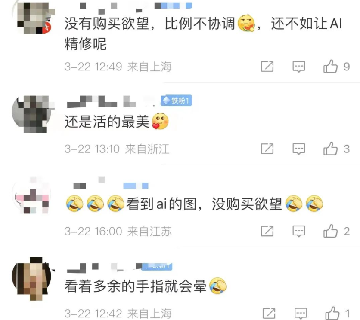Reply to the 还是活的最美 comment

[x=299, y=149]
